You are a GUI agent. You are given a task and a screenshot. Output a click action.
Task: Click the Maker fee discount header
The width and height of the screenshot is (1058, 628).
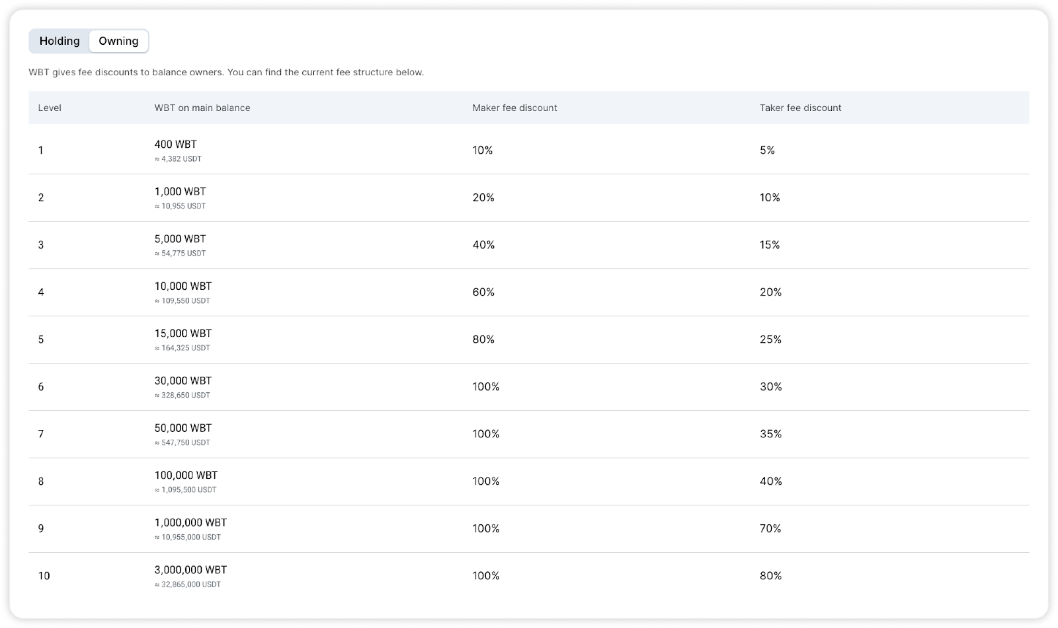tap(514, 108)
